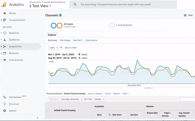Viewport: 195px width, 121px height.
Task: Expand the Customization section arrow
Action: point(1,20)
